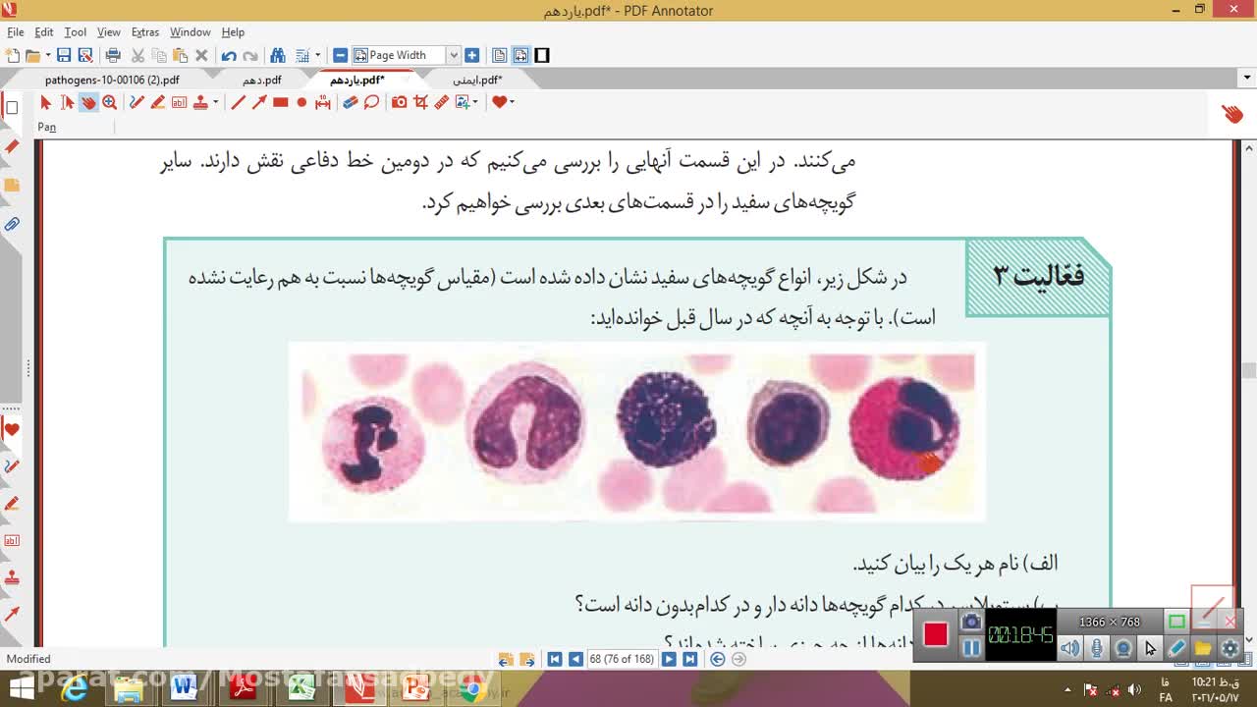Viewport: 1257px width, 707px height.
Task: Choose the Marker highlighter tool
Action: pyautogui.click(x=157, y=102)
